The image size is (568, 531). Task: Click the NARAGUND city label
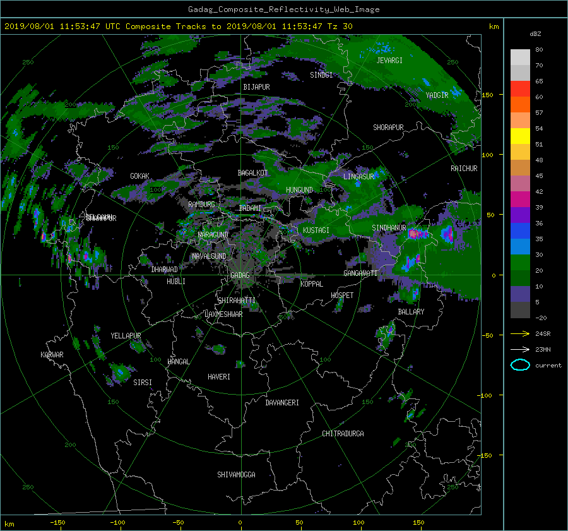[x=213, y=235]
